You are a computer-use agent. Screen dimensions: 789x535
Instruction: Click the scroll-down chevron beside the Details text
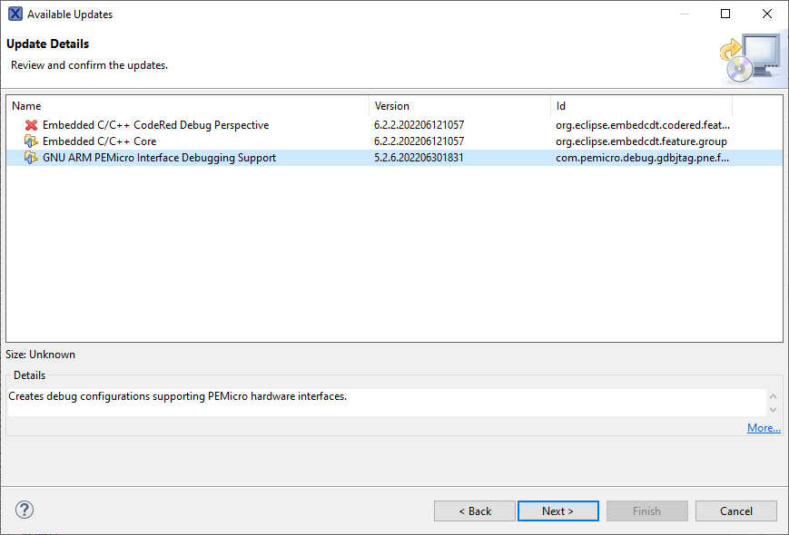click(773, 409)
